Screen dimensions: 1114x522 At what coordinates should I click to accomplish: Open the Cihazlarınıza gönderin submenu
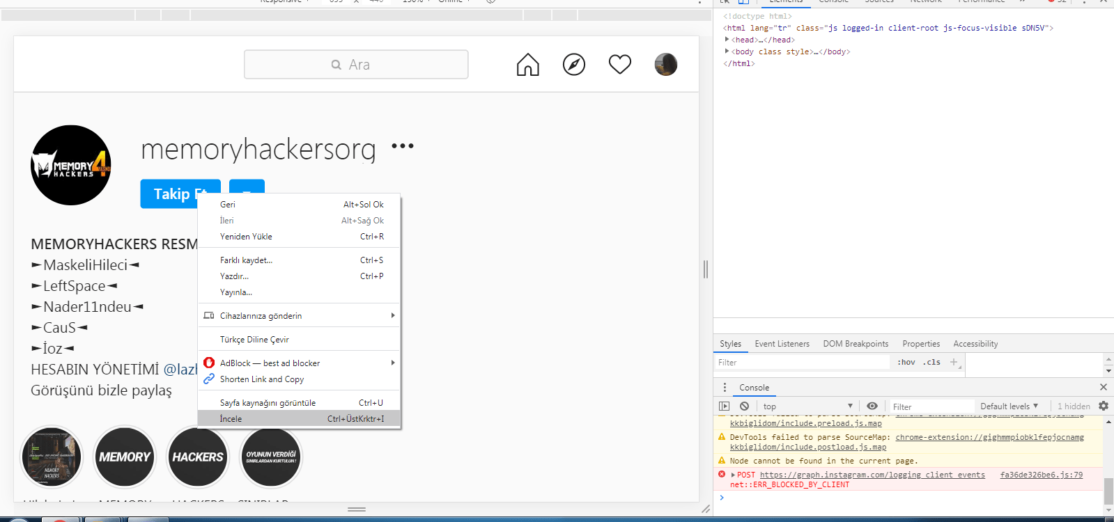300,316
